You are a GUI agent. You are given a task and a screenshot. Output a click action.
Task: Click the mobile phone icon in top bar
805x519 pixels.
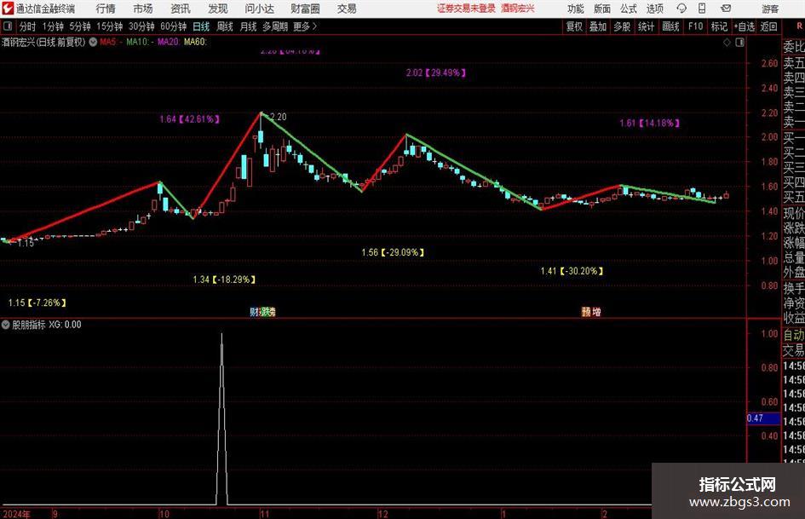[702, 9]
